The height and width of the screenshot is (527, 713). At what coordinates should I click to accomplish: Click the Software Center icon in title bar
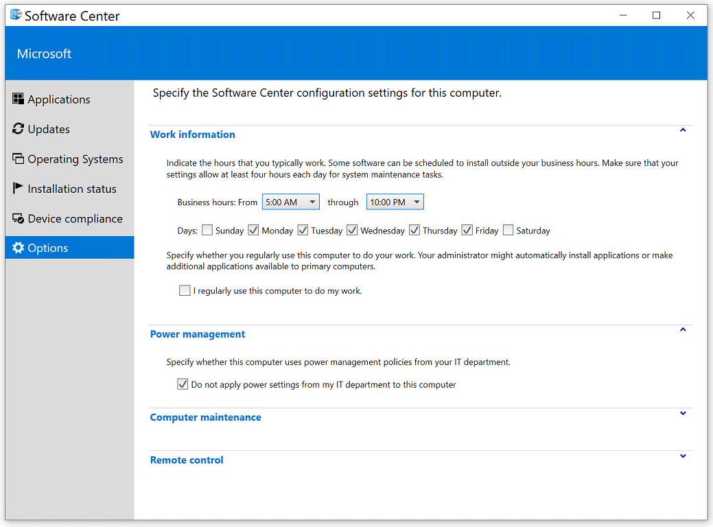pos(15,15)
